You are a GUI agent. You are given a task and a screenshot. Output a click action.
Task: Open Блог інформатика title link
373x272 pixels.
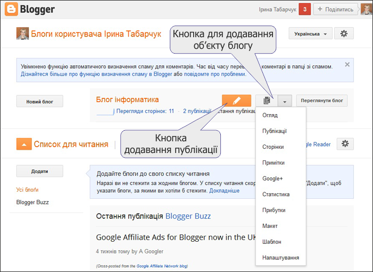[x=127, y=99]
